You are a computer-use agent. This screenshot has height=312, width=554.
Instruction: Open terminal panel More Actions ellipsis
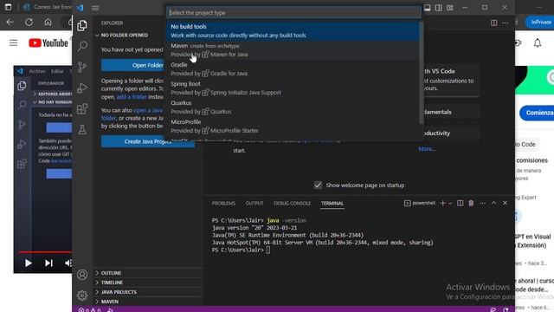[x=483, y=203]
